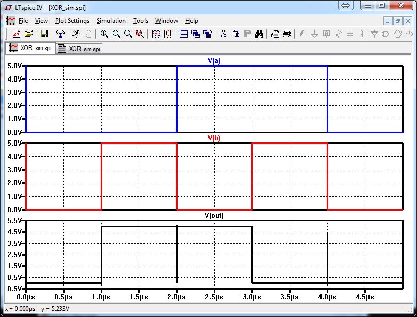Open the Window menu
This screenshot has width=417, height=317.
tap(167, 21)
